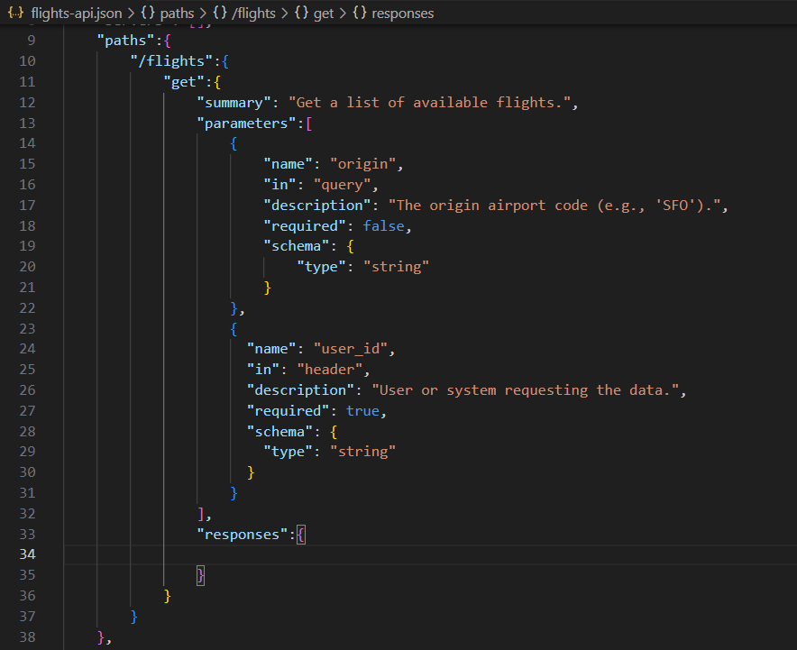797x650 pixels.
Task: Click line number 13 in the gutter
Action: 26,124
